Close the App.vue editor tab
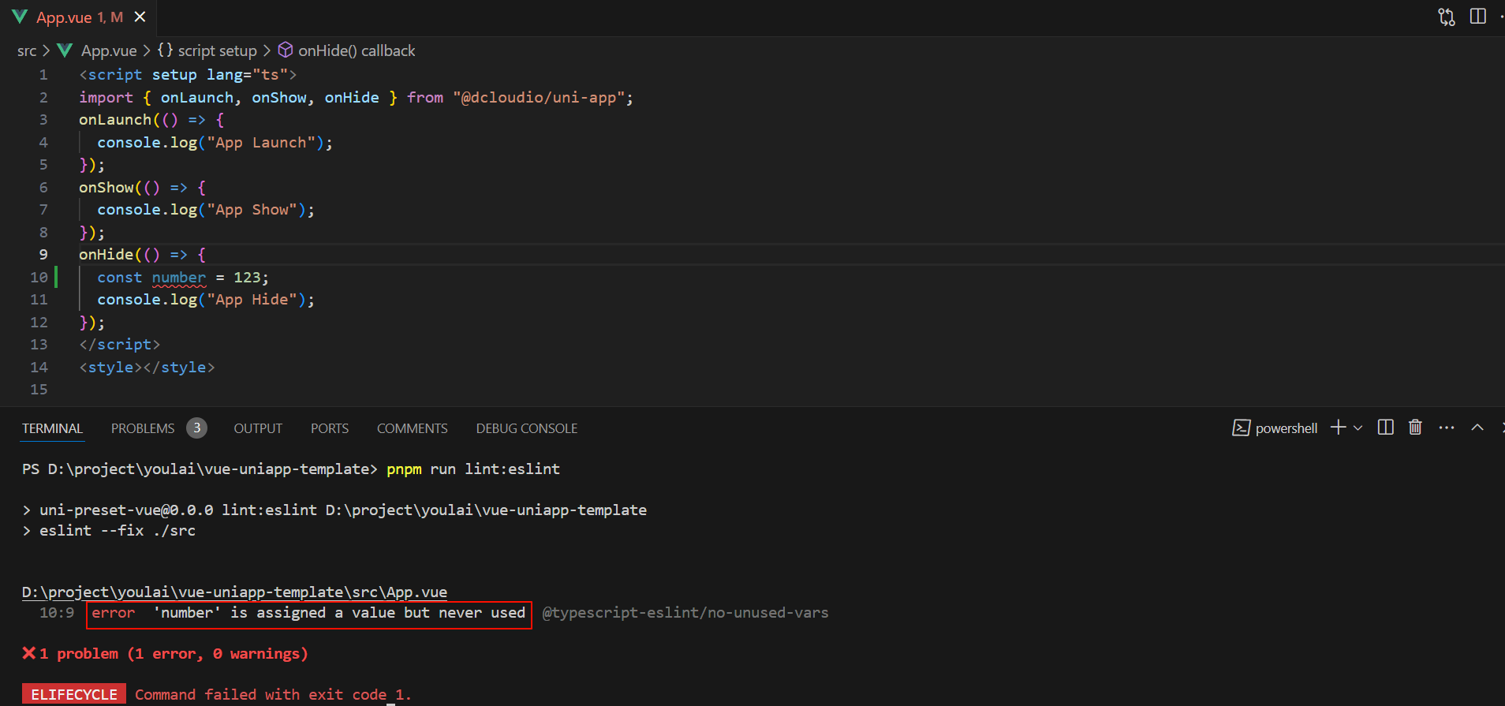 pyautogui.click(x=140, y=17)
